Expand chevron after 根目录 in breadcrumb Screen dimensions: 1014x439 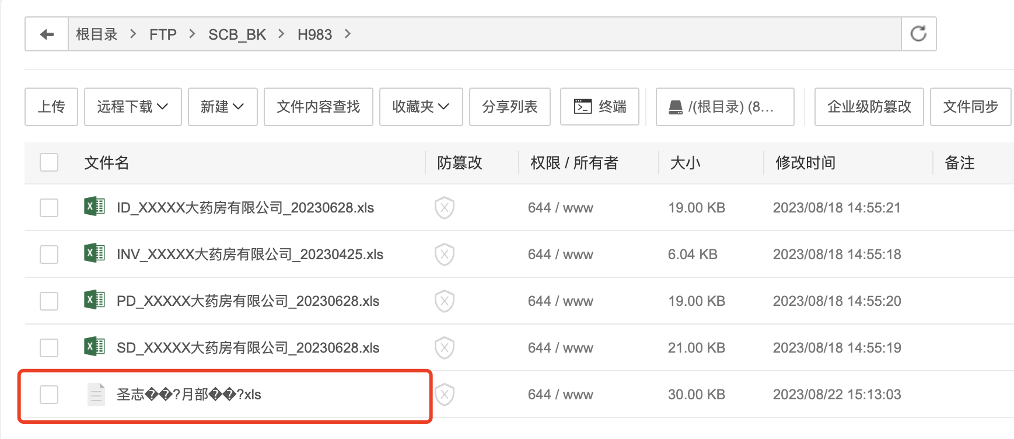pyautogui.click(x=133, y=34)
